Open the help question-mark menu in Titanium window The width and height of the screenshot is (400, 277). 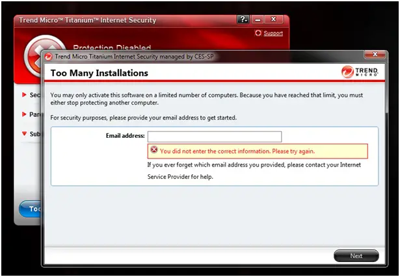[x=243, y=20]
